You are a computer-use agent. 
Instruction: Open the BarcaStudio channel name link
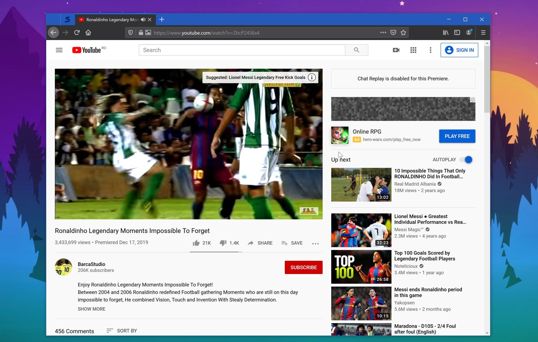coord(91,264)
